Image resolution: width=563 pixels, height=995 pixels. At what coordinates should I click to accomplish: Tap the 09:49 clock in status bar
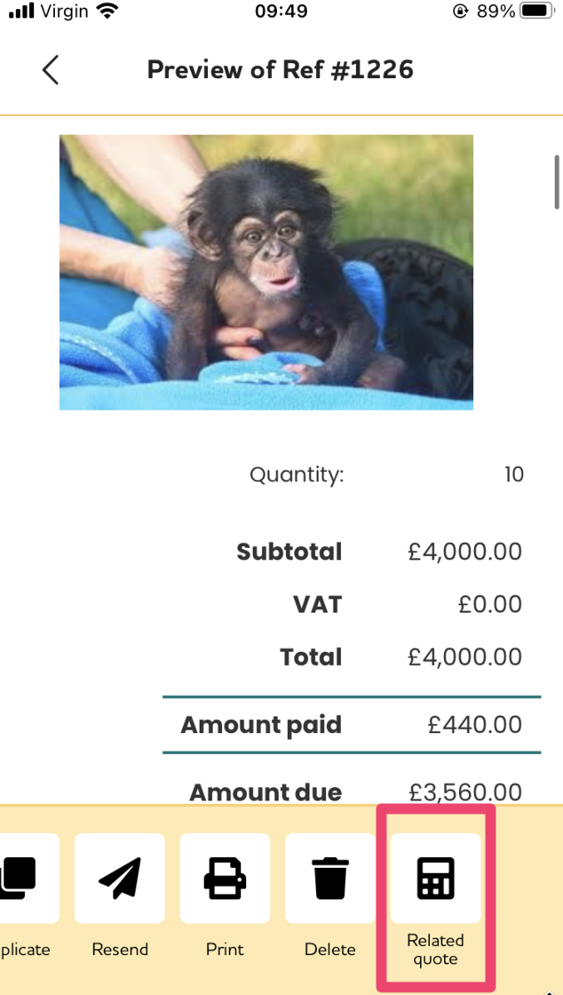point(281,12)
